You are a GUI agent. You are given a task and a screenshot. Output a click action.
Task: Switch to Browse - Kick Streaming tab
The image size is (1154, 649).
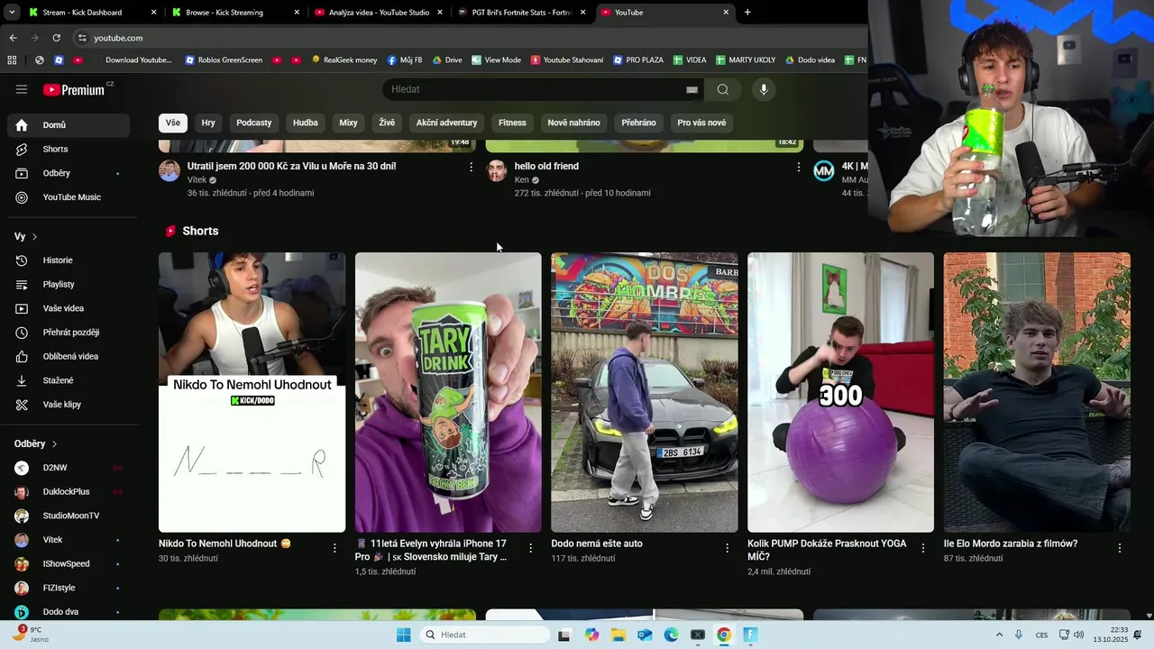[x=236, y=13]
